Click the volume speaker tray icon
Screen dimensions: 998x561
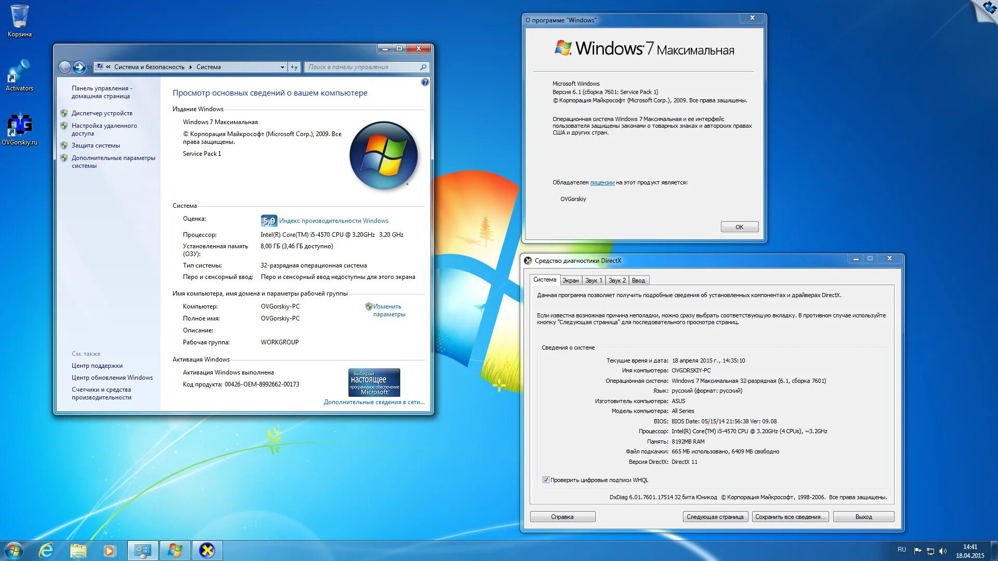point(943,551)
